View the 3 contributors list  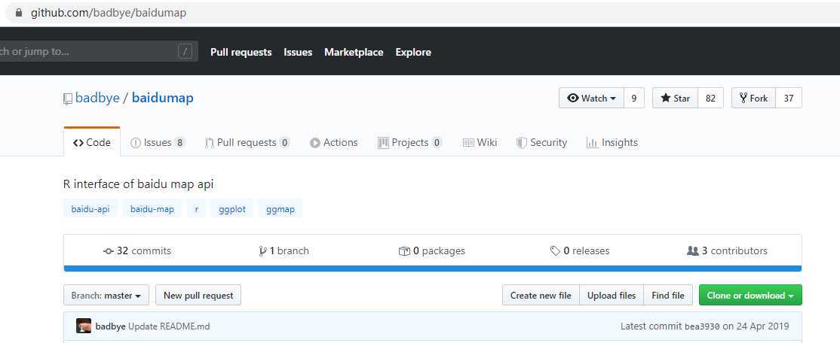[727, 250]
